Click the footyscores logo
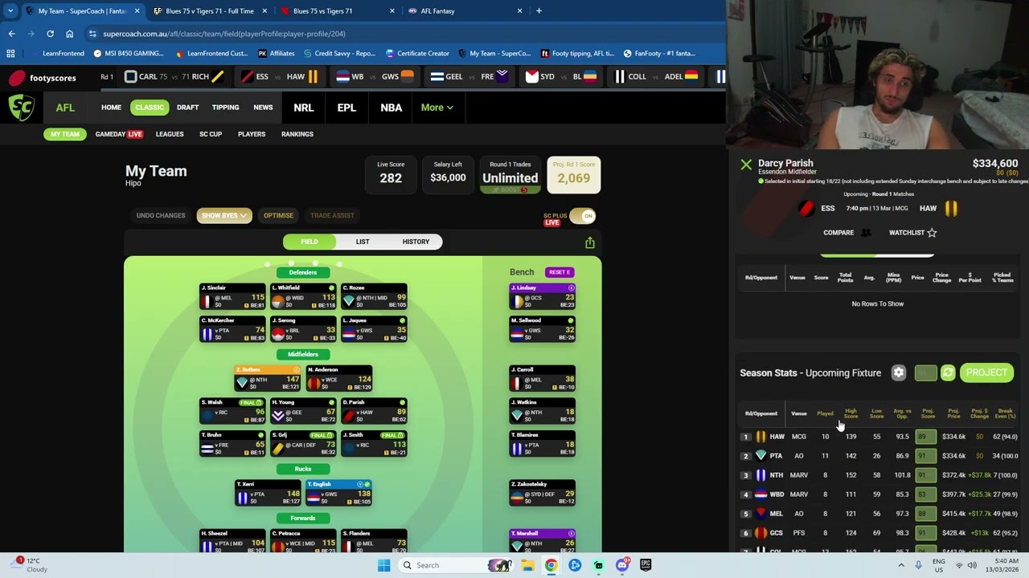This screenshot has width=1029, height=578. click(x=42, y=77)
